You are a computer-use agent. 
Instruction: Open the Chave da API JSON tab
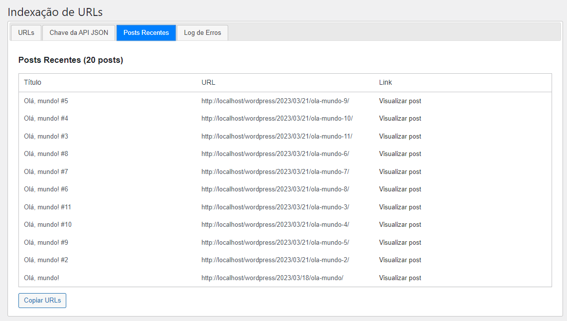[x=79, y=32]
